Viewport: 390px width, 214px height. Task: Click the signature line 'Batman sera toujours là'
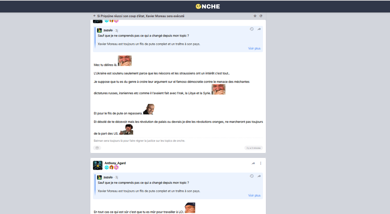[139, 141]
